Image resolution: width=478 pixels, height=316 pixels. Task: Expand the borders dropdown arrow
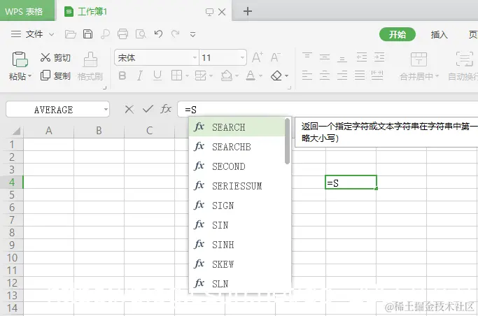click(187, 76)
